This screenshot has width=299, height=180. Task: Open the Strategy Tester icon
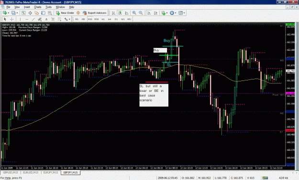pyautogui.click(x=50, y=13)
